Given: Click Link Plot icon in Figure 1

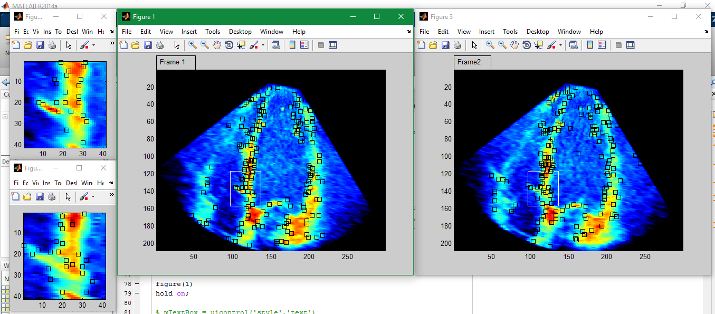Looking at the screenshot, I should 275,45.
